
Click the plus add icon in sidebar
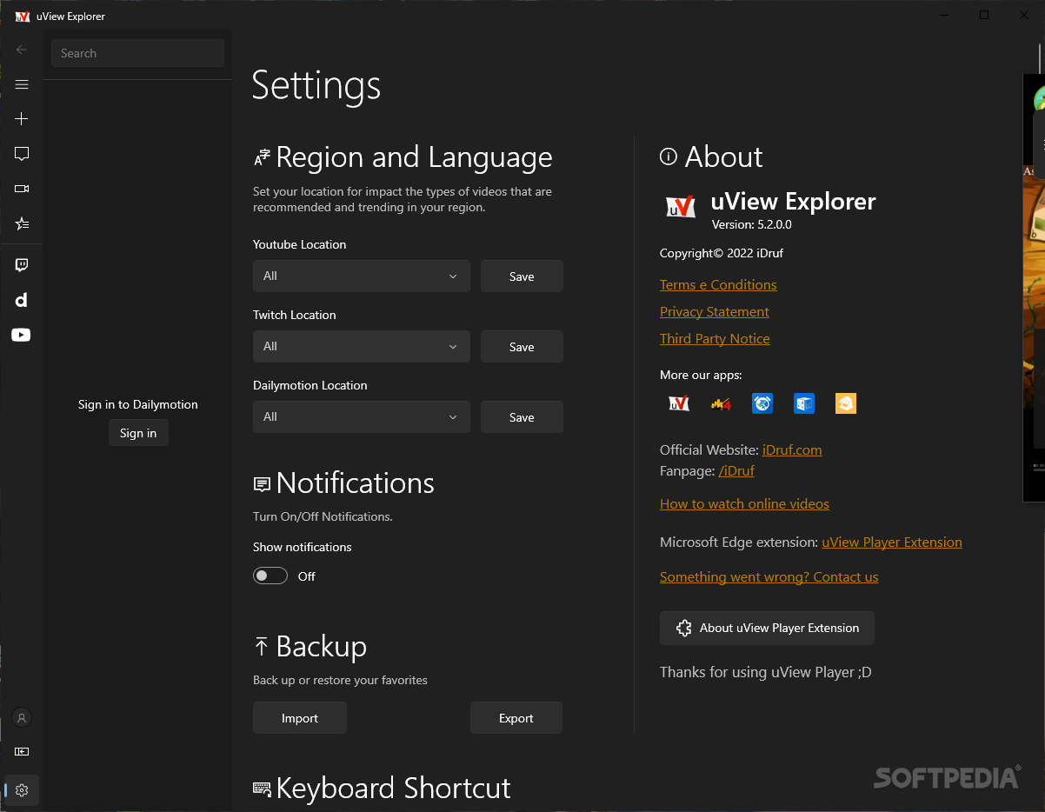coord(22,119)
